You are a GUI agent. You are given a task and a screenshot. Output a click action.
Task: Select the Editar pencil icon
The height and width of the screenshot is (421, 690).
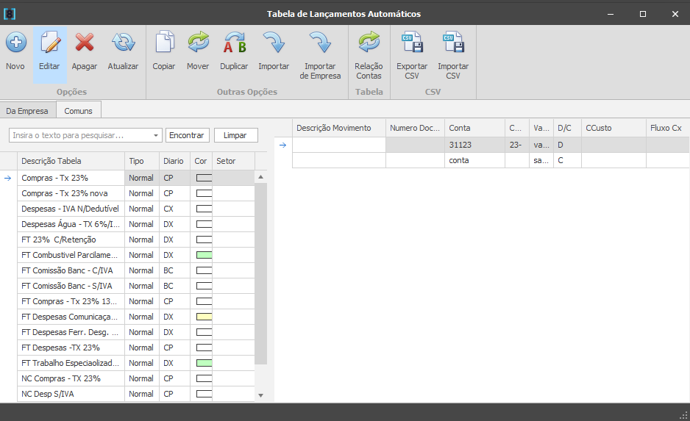(x=50, y=43)
